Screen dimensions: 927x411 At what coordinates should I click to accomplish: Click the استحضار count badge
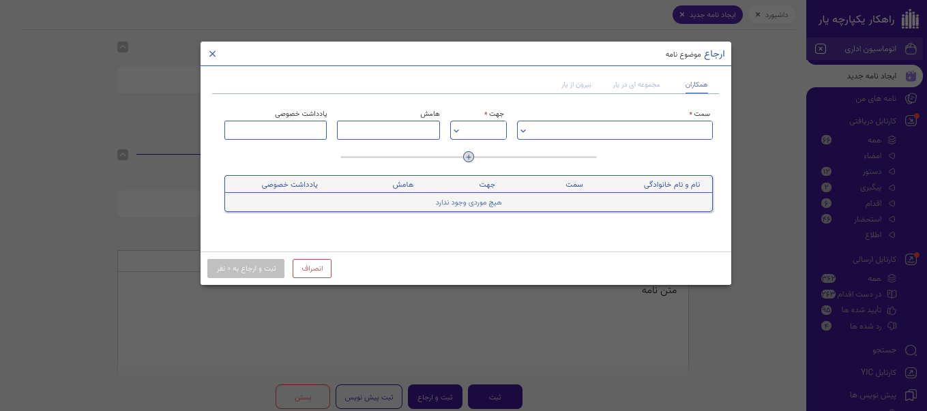tap(826, 219)
